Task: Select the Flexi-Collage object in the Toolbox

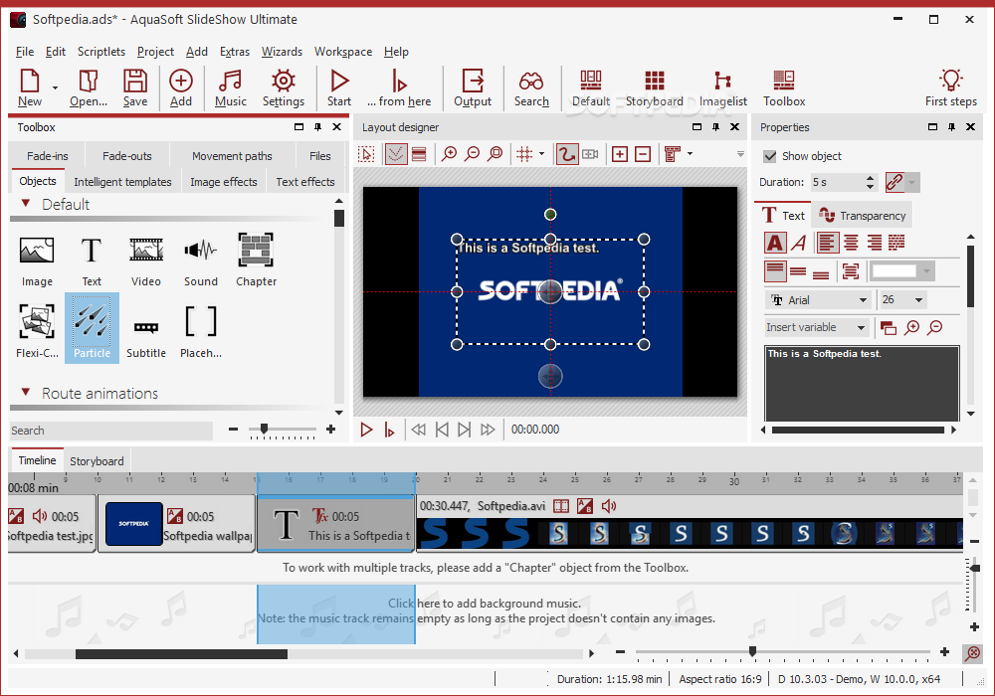Action: pos(37,331)
